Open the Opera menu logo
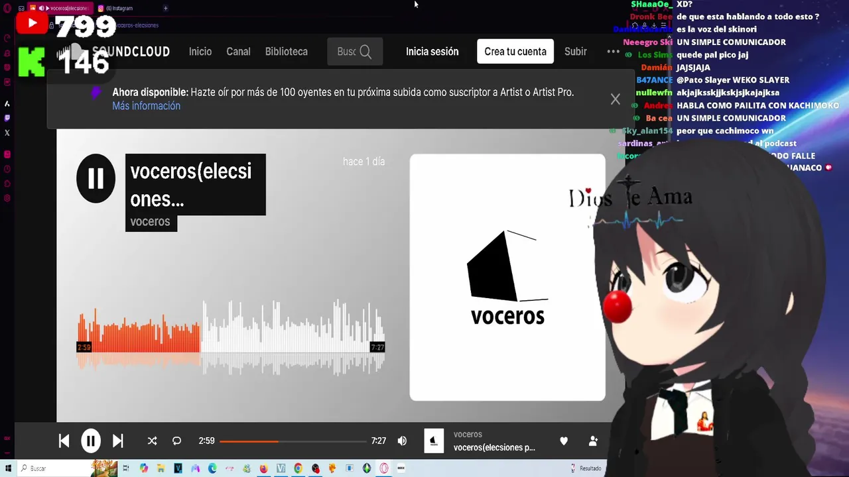The height and width of the screenshot is (477, 849). pos(7,8)
